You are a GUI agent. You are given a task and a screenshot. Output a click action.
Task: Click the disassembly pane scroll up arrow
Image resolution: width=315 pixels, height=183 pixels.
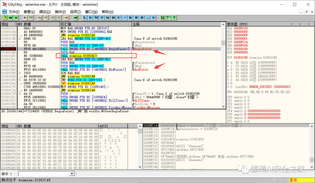223,24
